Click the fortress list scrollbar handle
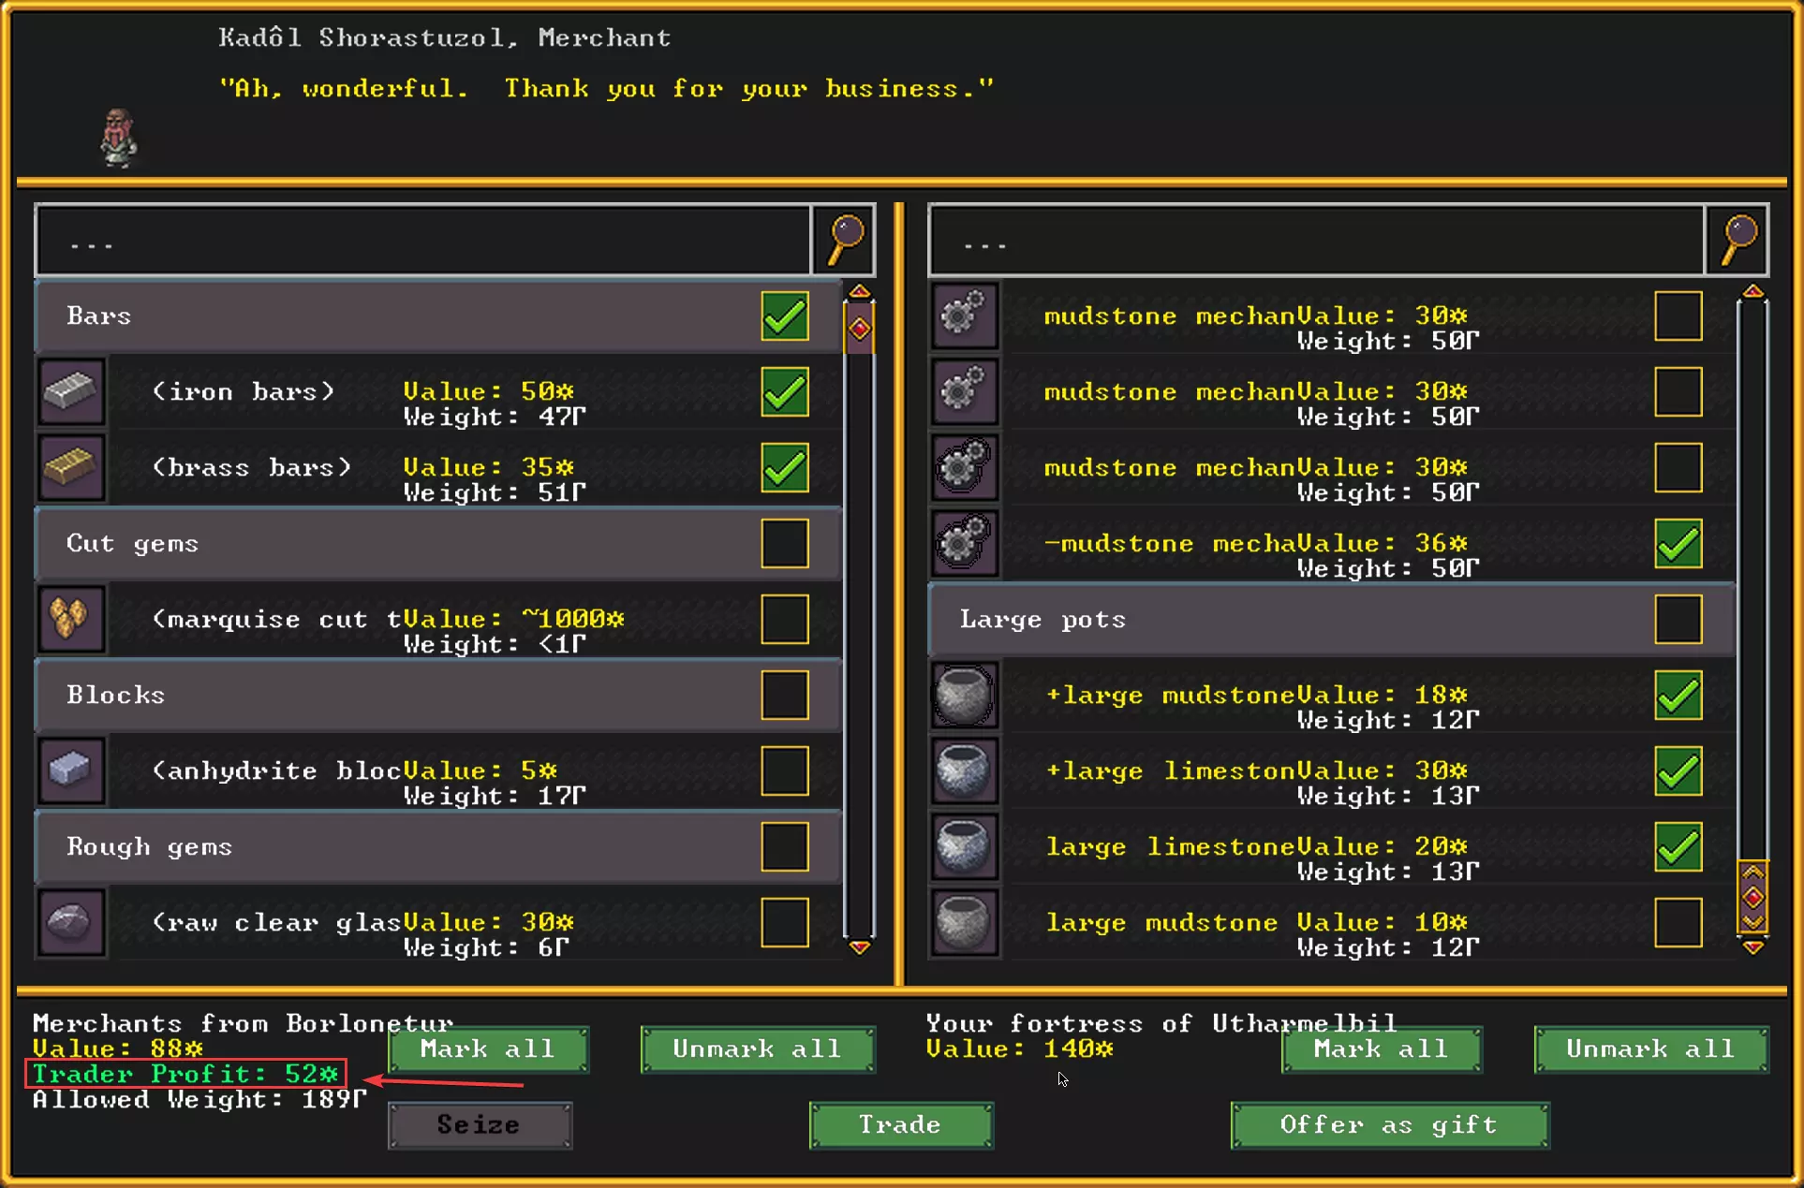 [1752, 897]
